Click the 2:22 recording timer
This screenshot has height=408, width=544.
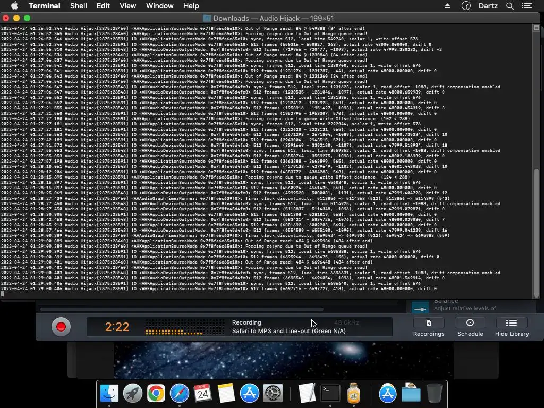(117, 327)
